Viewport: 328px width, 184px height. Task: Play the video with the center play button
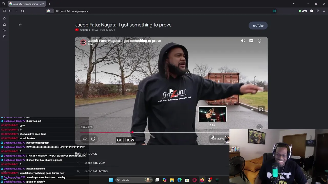tap(171, 91)
